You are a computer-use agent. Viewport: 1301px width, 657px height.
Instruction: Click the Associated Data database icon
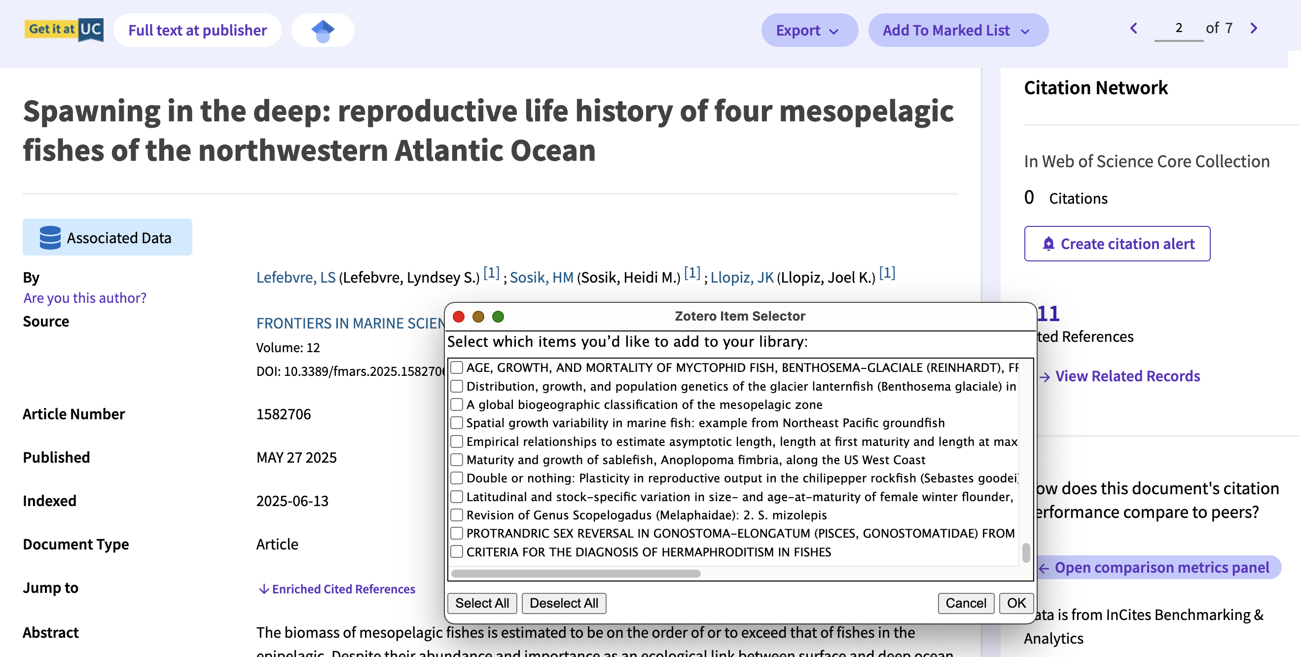coord(50,237)
